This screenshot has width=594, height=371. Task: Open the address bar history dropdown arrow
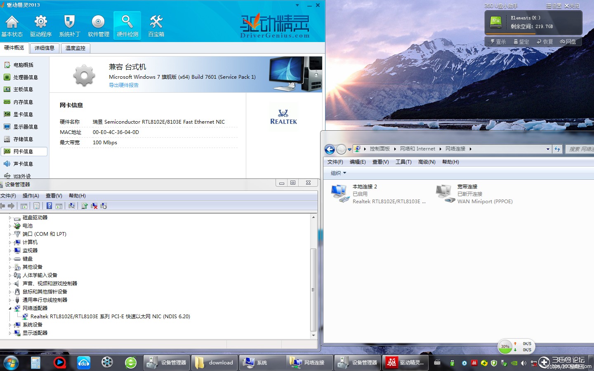click(x=548, y=149)
